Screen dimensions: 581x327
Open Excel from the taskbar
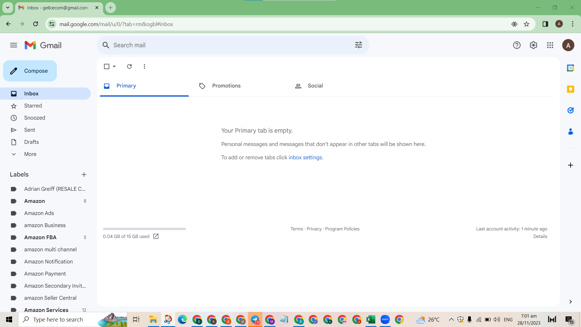(371, 319)
